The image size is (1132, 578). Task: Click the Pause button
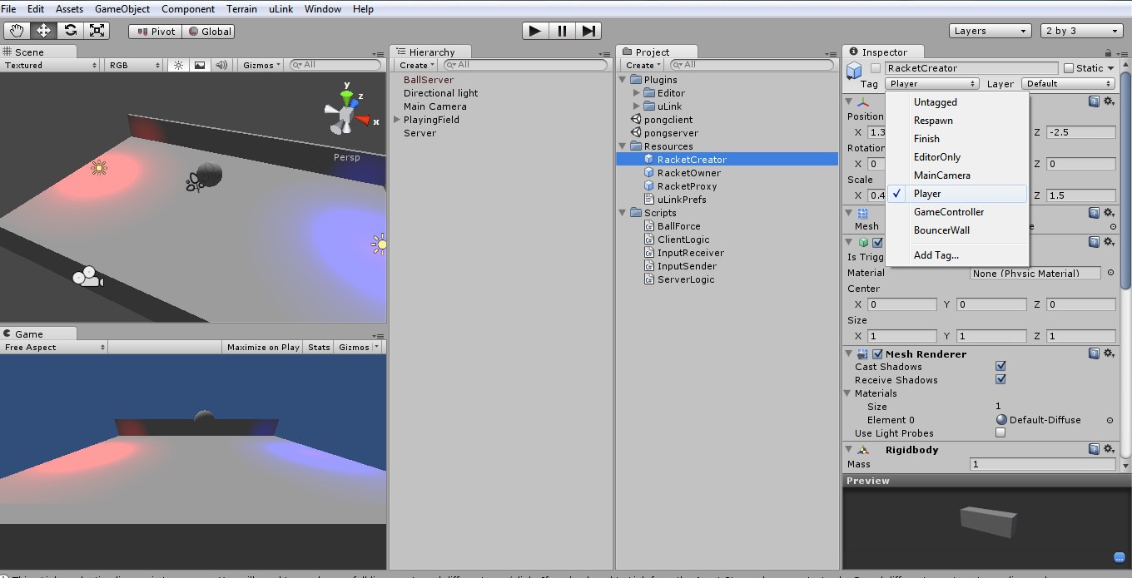tap(562, 31)
